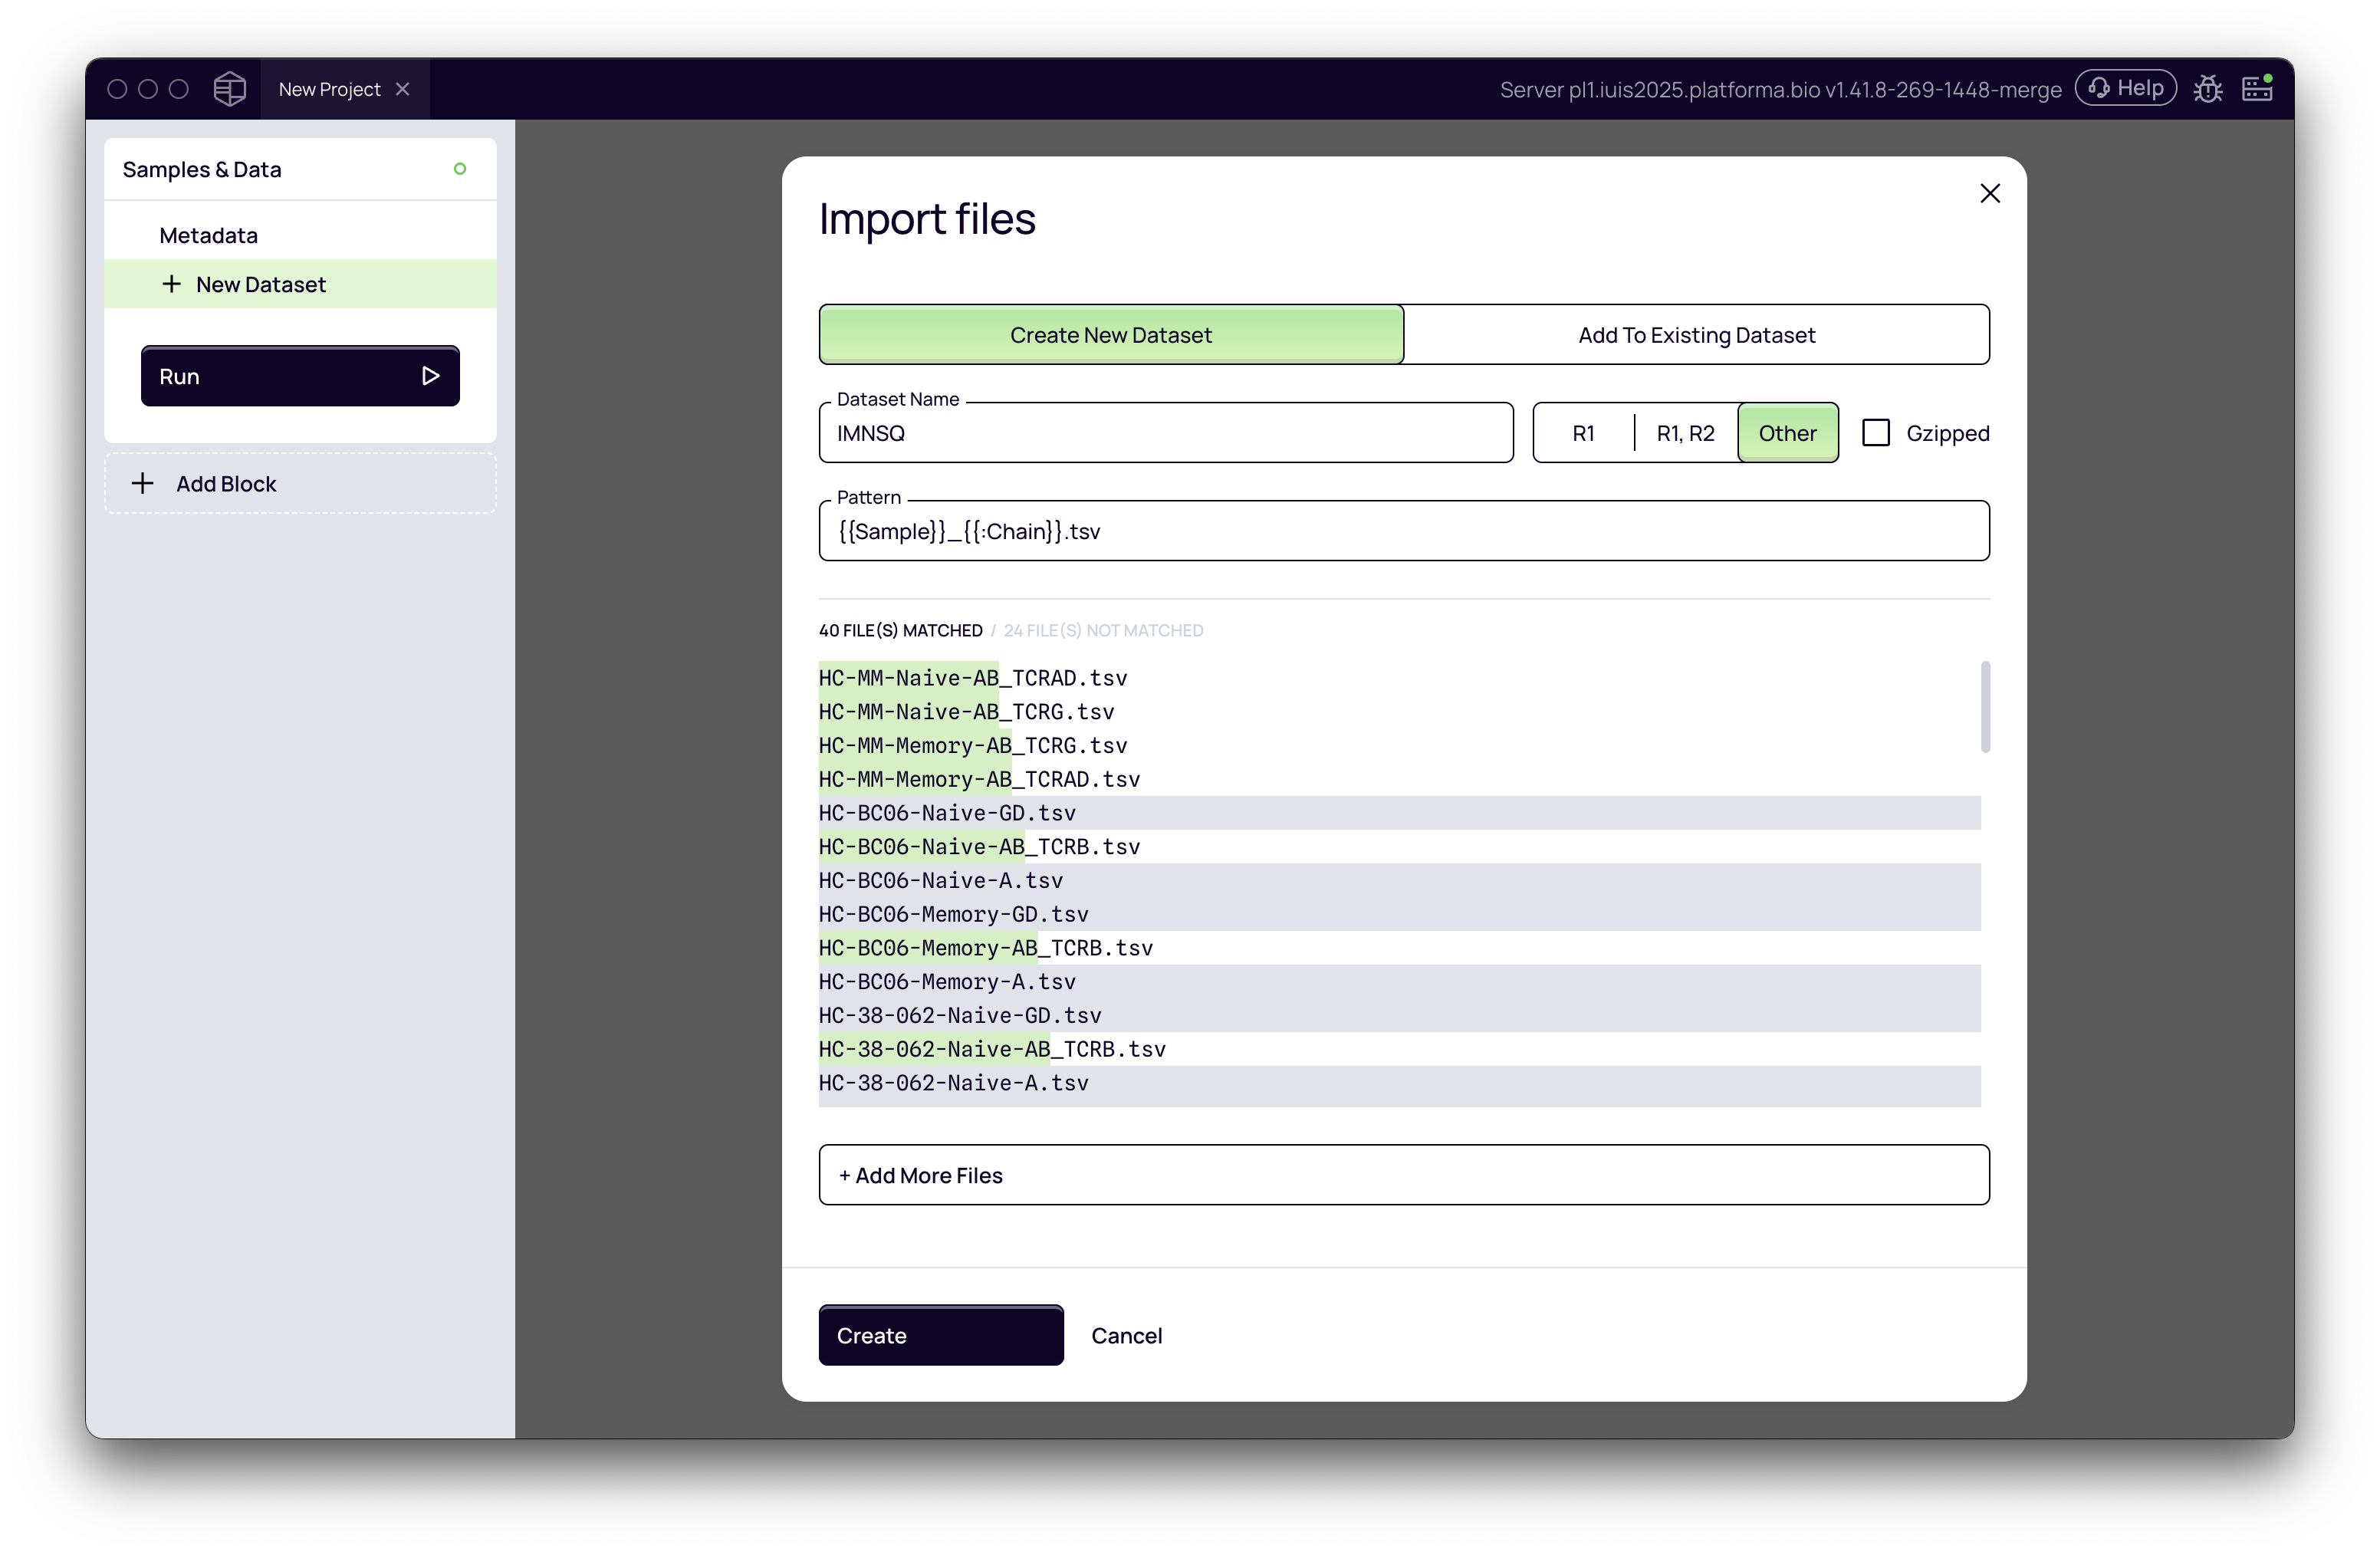The height and width of the screenshot is (1552, 2380).
Task: Click into the Pattern input field
Action: [1403, 531]
